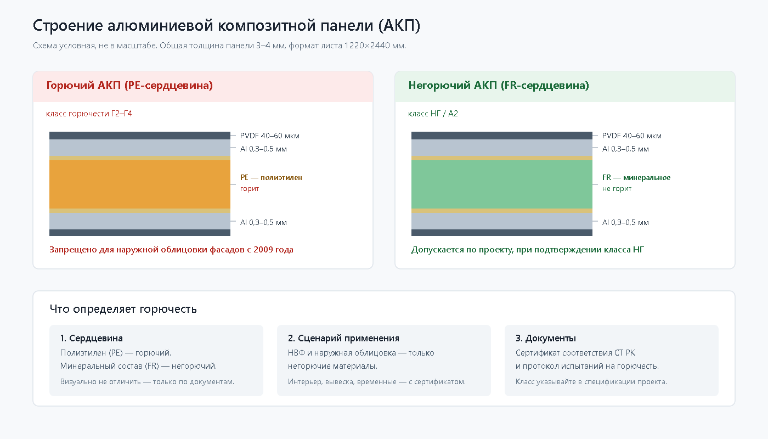Screen dimensions: 768x439
Task: Click the upper "Al 0,3–0,5 мм" label beside the PE diagram
Action: [x=263, y=149]
